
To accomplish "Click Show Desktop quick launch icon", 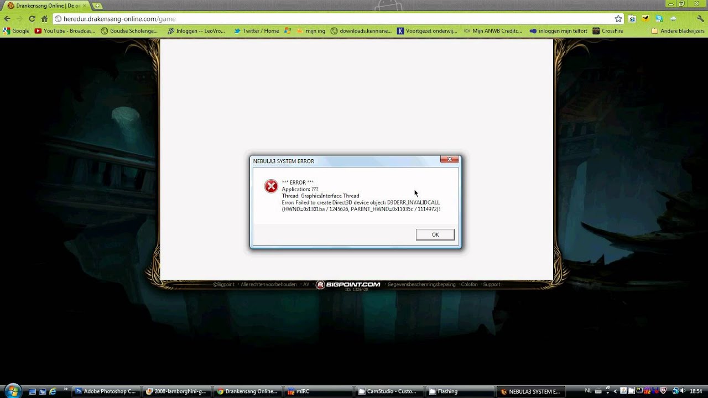I will pos(32,391).
